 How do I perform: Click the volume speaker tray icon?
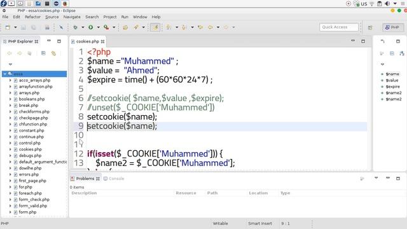pos(387,4)
